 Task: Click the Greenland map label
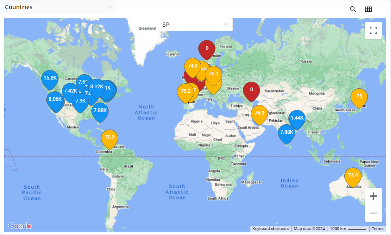(x=147, y=28)
